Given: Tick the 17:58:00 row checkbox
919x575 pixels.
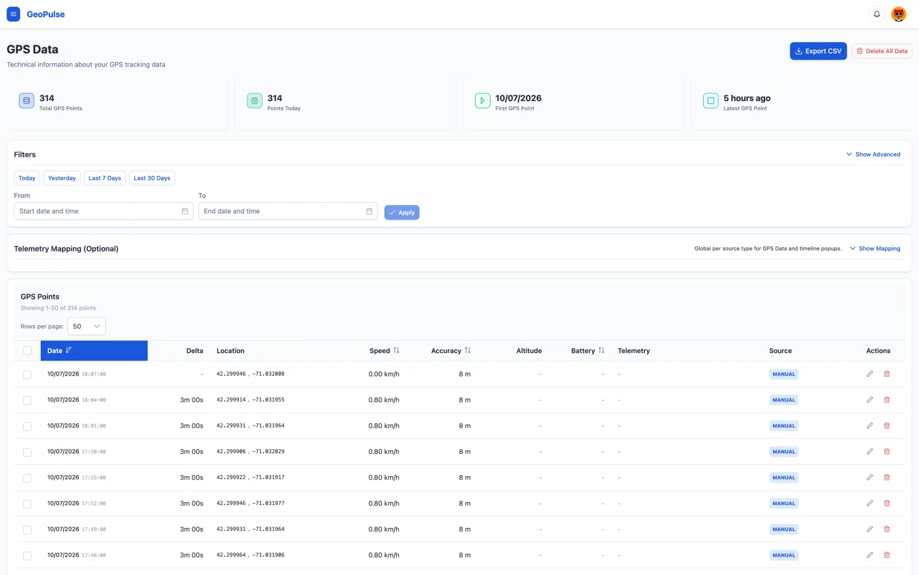Looking at the screenshot, I should pos(27,452).
